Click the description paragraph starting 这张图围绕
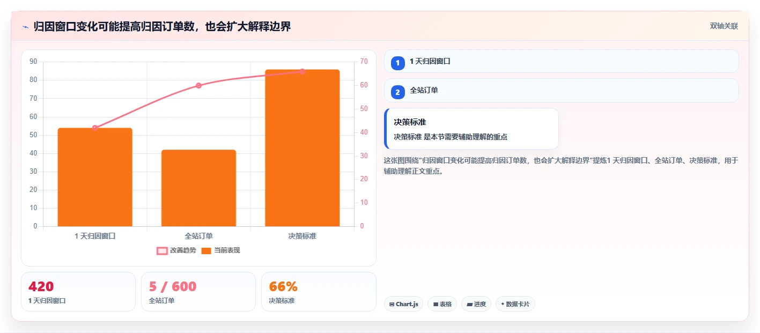The width and height of the screenshot is (760, 333). pyautogui.click(x=561, y=166)
